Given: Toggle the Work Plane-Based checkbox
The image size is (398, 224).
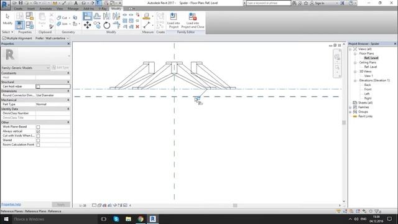Looking at the screenshot, I should coord(38,127).
